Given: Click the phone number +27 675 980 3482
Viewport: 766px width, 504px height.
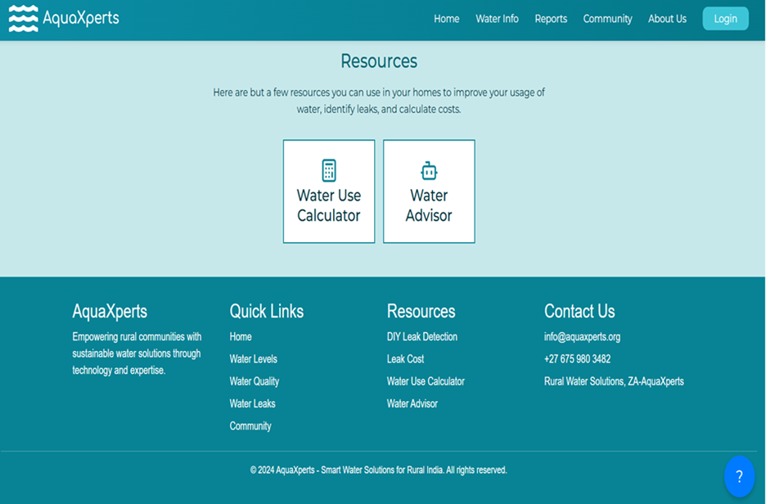Looking at the screenshot, I should click(x=577, y=359).
